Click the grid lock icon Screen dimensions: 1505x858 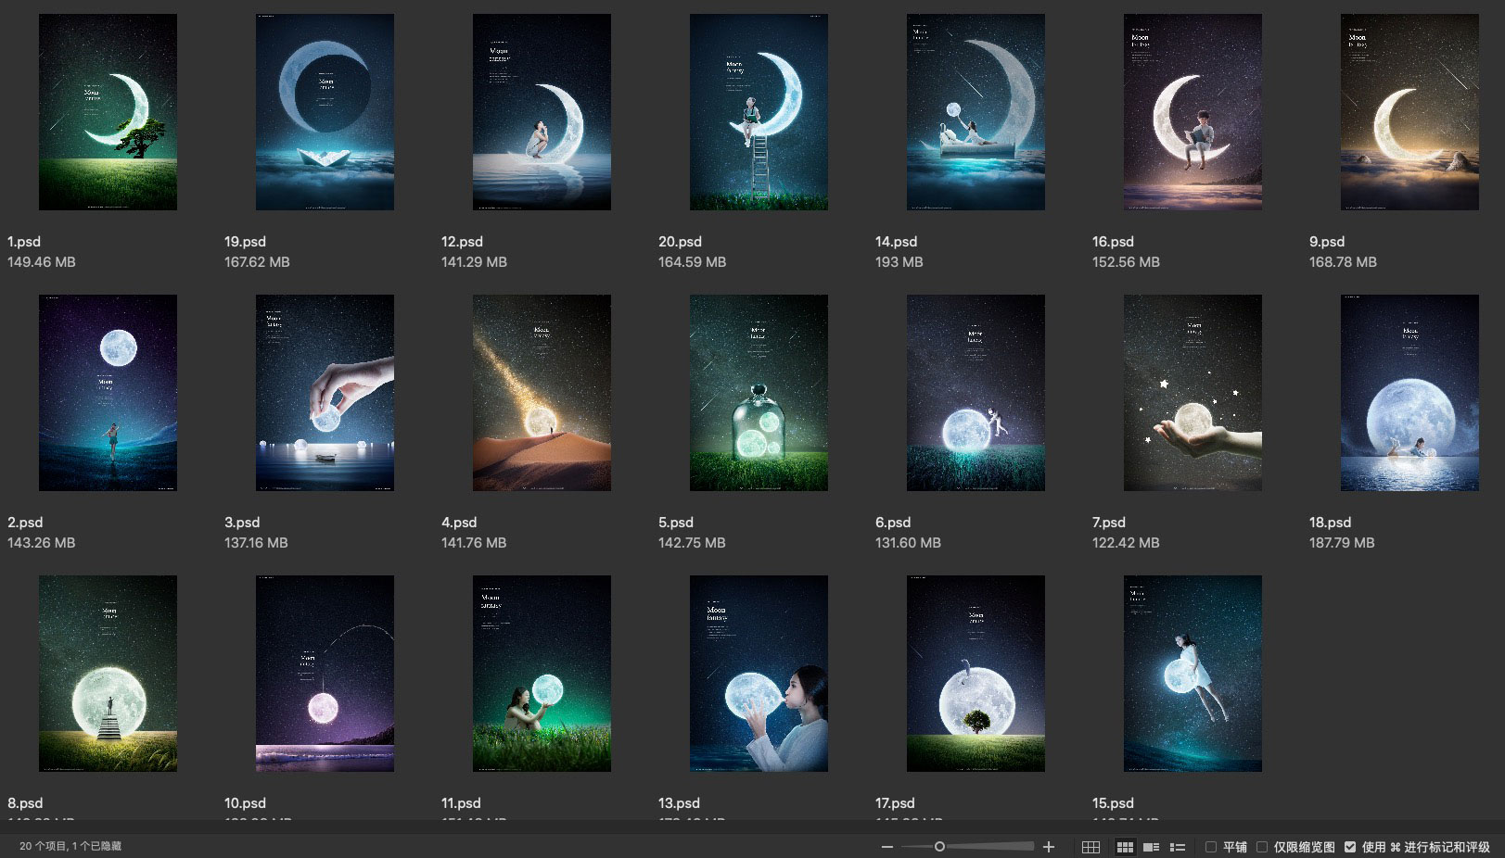[x=1091, y=847]
